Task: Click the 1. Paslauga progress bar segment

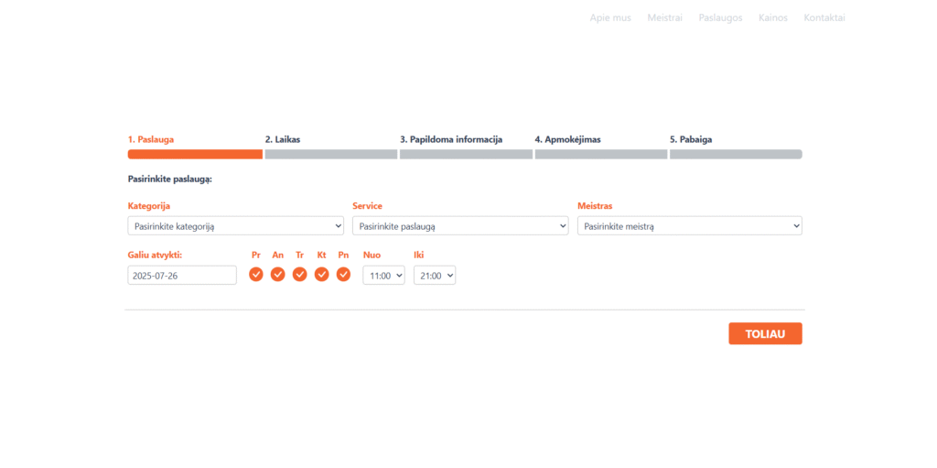Action: click(195, 154)
